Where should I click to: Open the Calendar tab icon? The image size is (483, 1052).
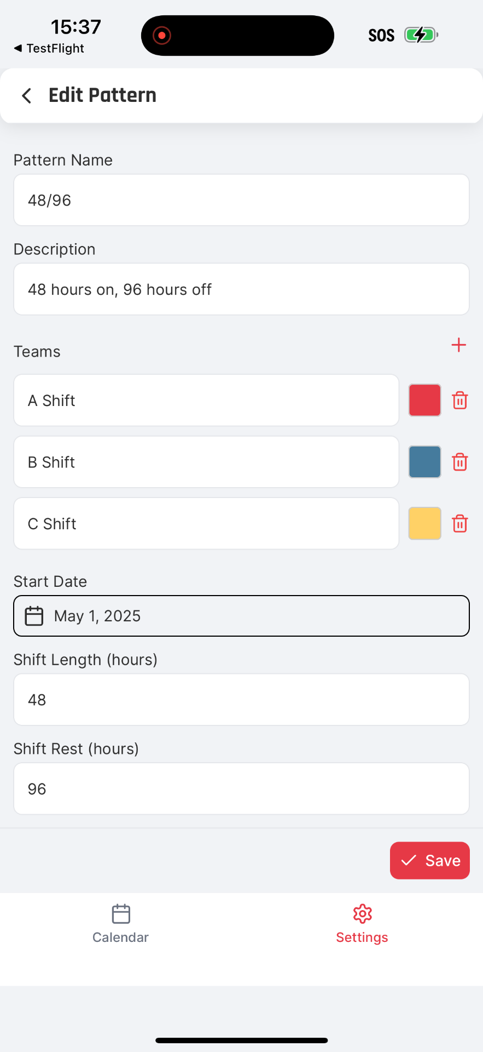point(120,913)
